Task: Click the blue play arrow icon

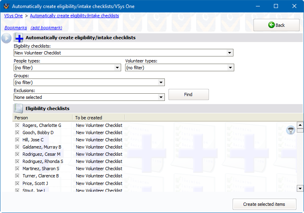Action: (6, 38)
